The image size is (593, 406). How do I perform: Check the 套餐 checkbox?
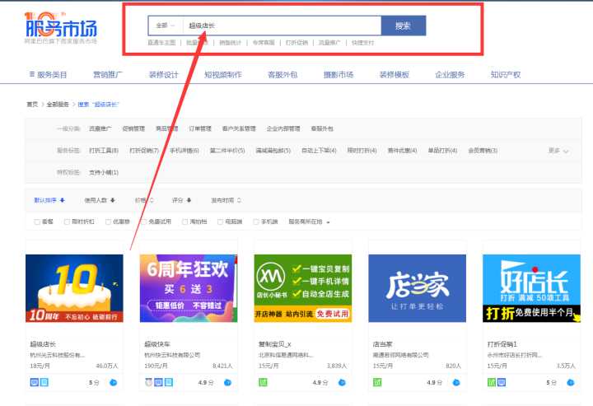[x=37, y=222]
